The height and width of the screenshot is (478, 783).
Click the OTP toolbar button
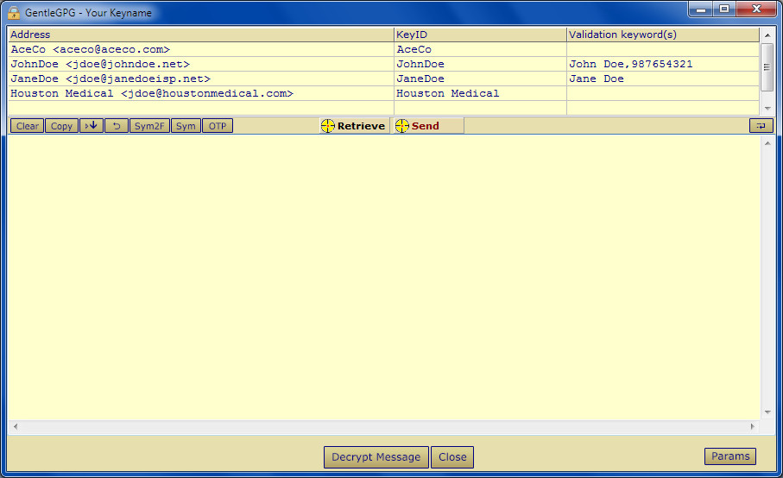point(218,126)
